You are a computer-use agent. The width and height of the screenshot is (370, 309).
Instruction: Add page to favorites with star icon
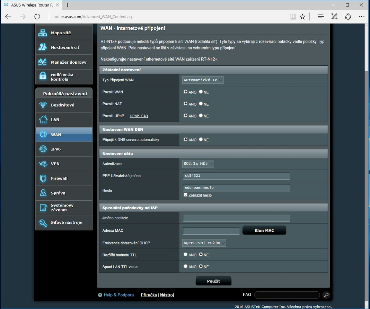coord(302,17)
